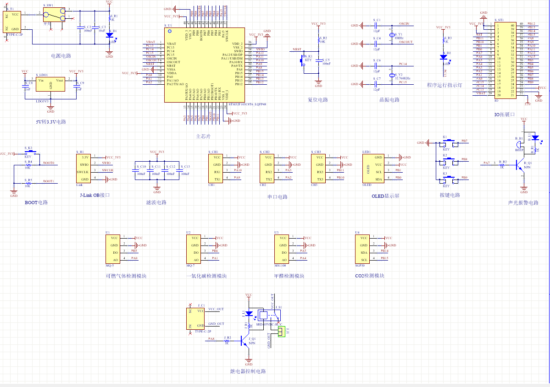Select the U3 MS1100 sensor module
Image resolution: width=550 pixels, height=387 pixels.
tap(282, 249)
